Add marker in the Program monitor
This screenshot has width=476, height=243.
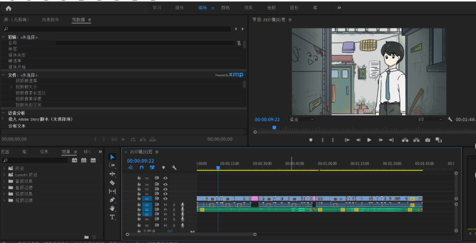(311, 140)
